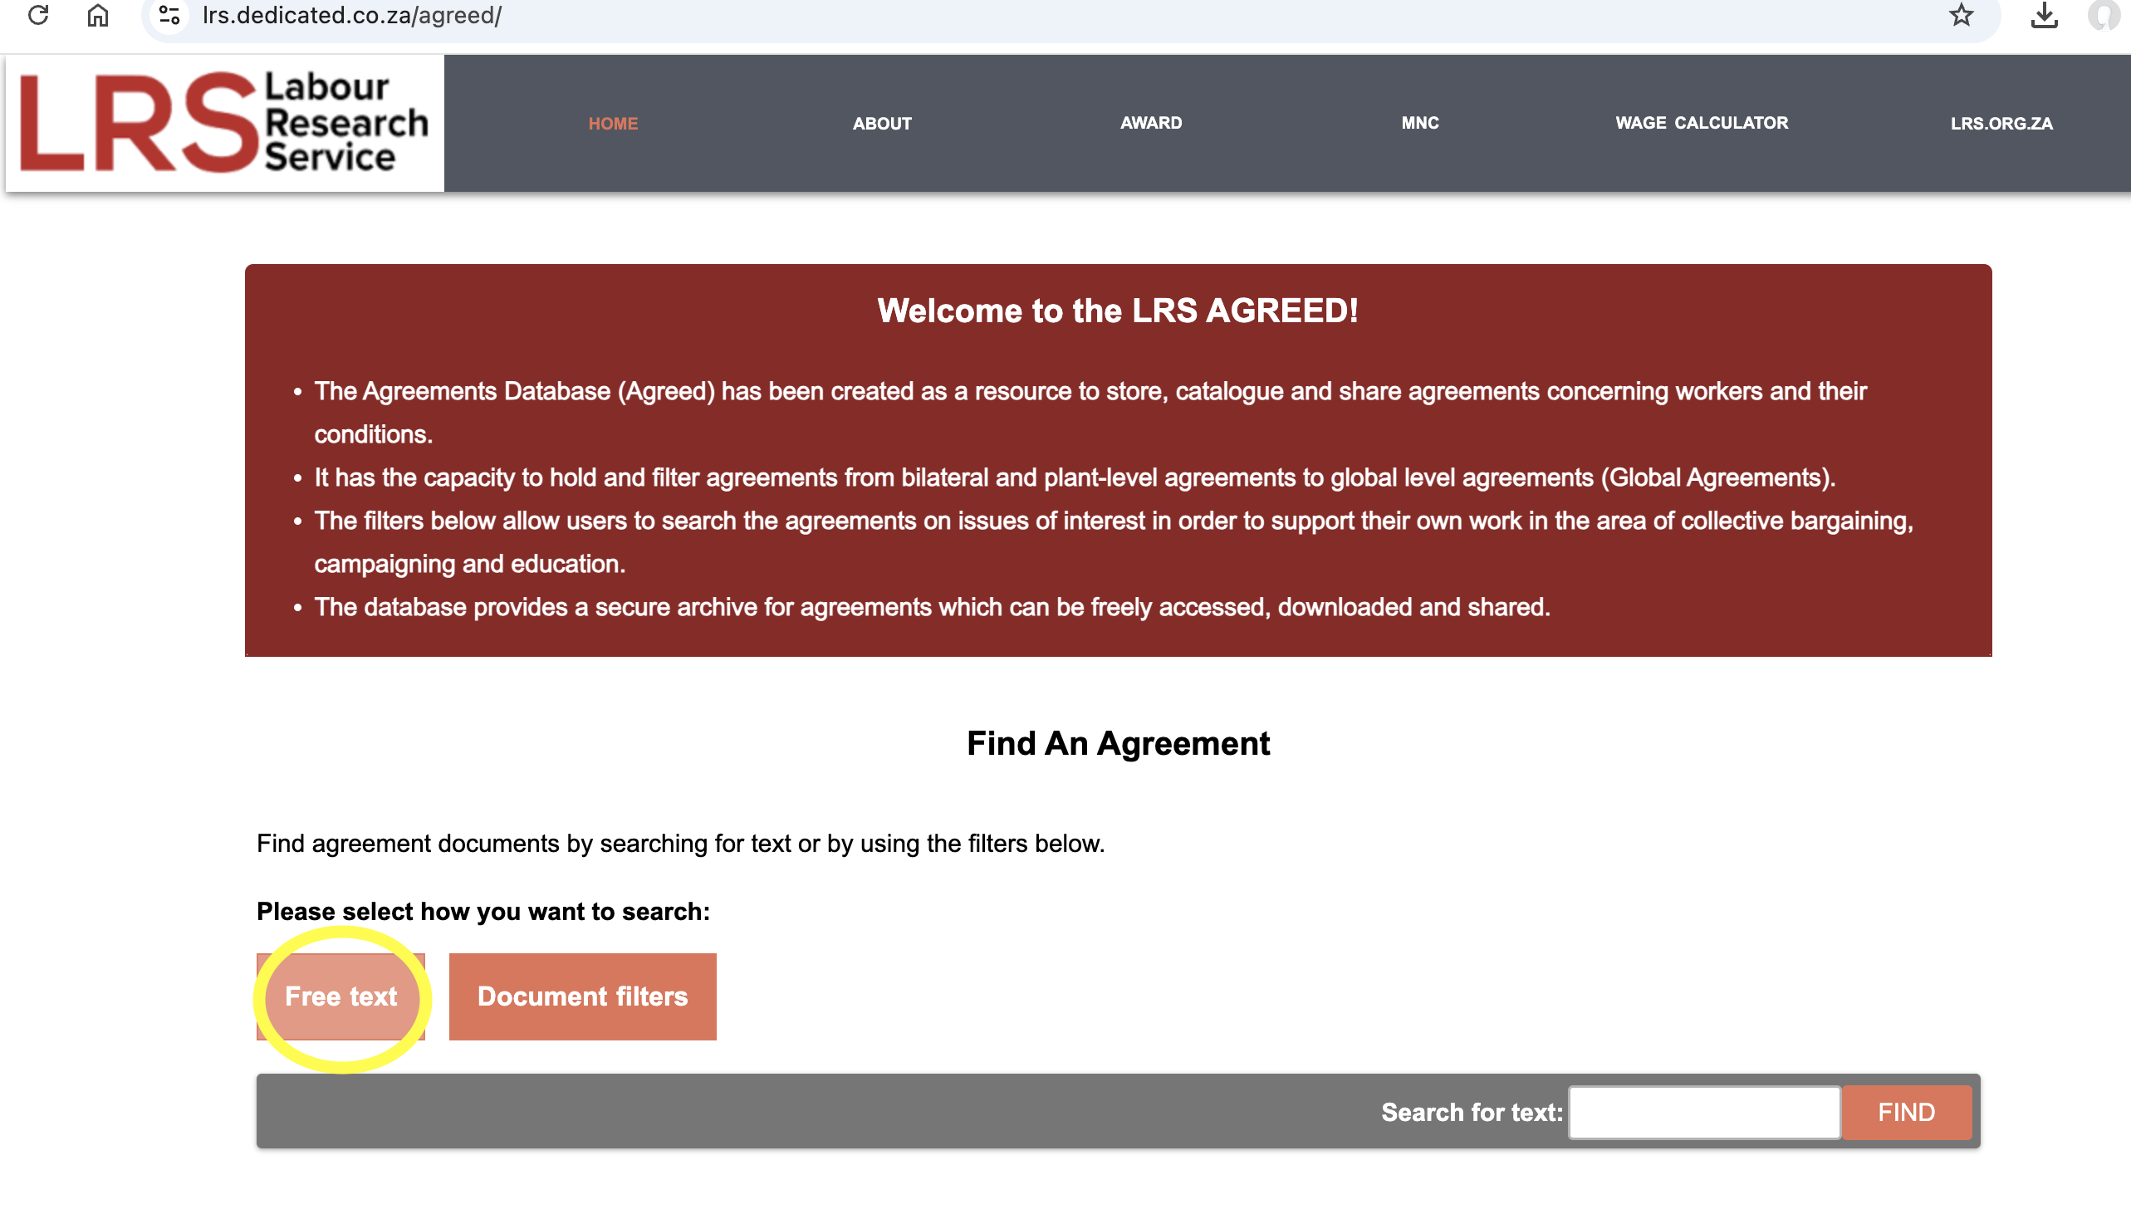Click the 'Find agreement documents by searching' sentence
Screen dimensions: 2131x1214
(680, 844)
